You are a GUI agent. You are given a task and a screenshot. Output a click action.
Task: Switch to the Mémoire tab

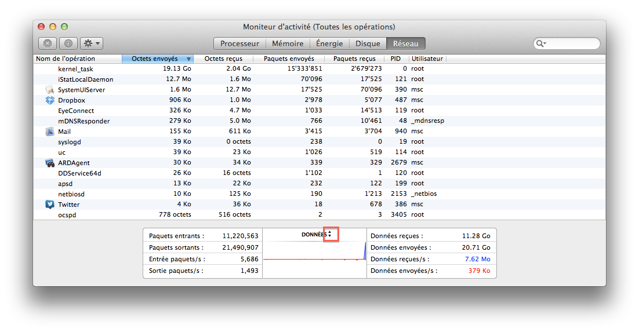(288, 43)
